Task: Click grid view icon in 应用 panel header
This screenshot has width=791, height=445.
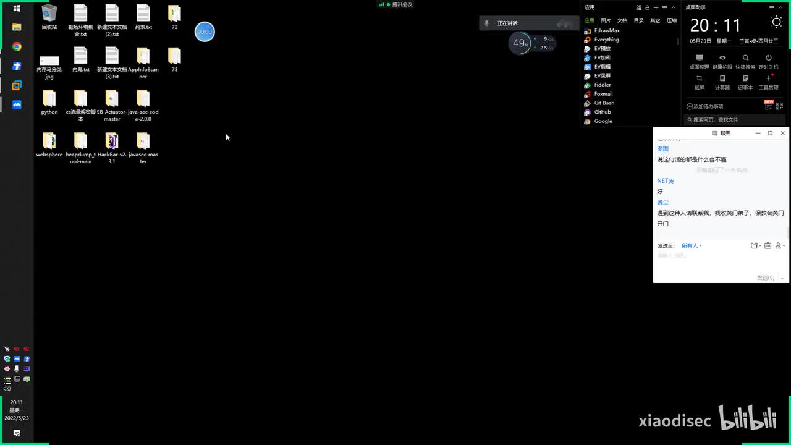Action: [638, 7]
